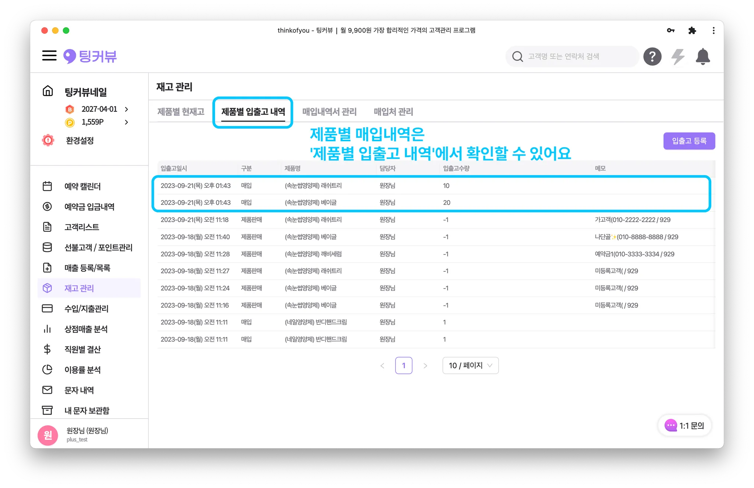
Task: Open notifications bell icon
Action: point(702,57)
